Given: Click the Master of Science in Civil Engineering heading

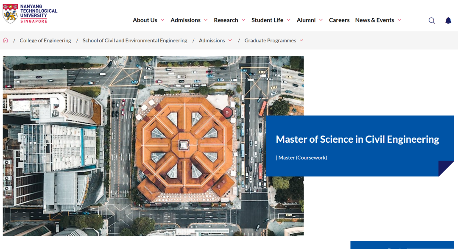Looking at the screenshot, I should coord(357,139).
